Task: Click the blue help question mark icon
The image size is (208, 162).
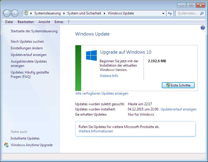Action: point(203,28)
